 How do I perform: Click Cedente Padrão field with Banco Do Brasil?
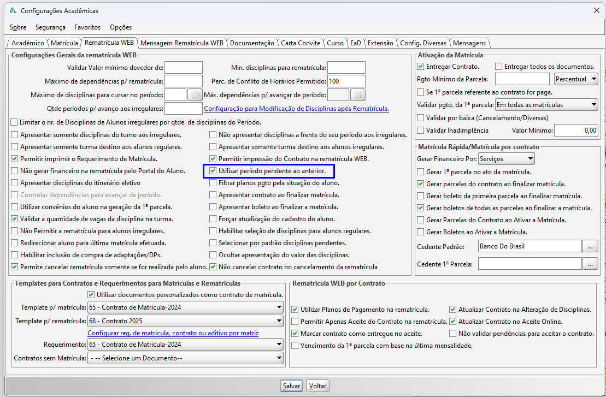(530, 246)
